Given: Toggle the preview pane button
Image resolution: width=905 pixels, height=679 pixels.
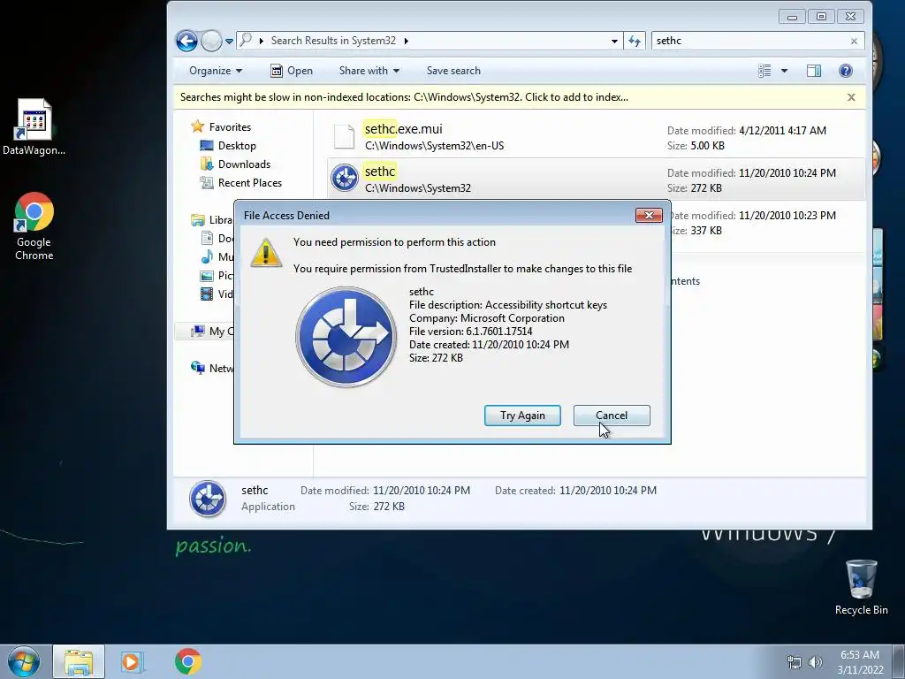Looking at the screenshot, I should pyautogui.click(x=814, y=71).
